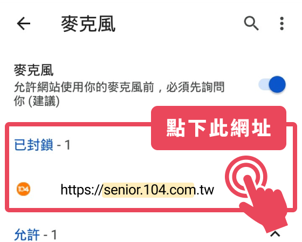This screenshot has height=242, width=302.
Task: Click the 允許 - 1 section header
Action: click(x=36, y=234)
